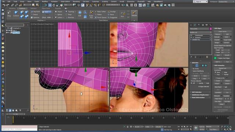Open the Rendering menu

tap(76, 1)
